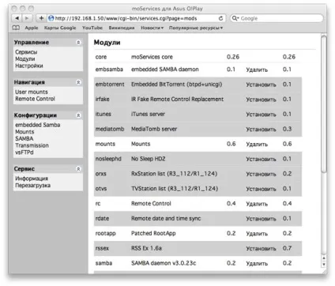
Task: Click the globe site icon in address bar
Action: (x=51, y=18)
